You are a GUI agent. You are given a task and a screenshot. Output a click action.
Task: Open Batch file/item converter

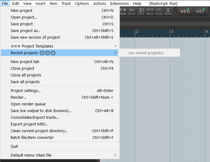click(60, 137)
